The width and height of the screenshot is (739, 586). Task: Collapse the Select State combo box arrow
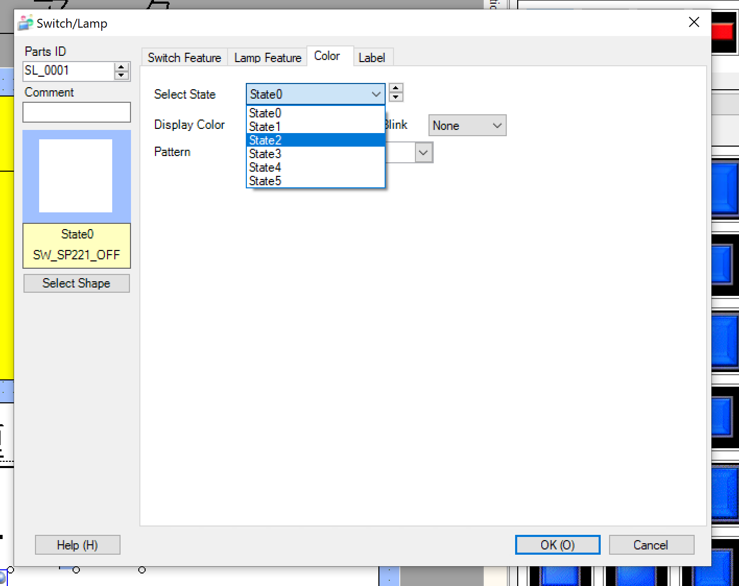(376, 94)
